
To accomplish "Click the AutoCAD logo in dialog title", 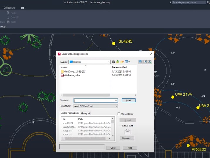I will [59, 54].
